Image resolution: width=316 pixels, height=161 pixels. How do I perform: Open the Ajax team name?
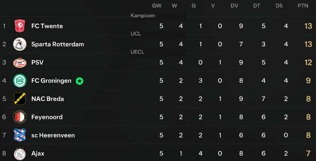(38, 154)
